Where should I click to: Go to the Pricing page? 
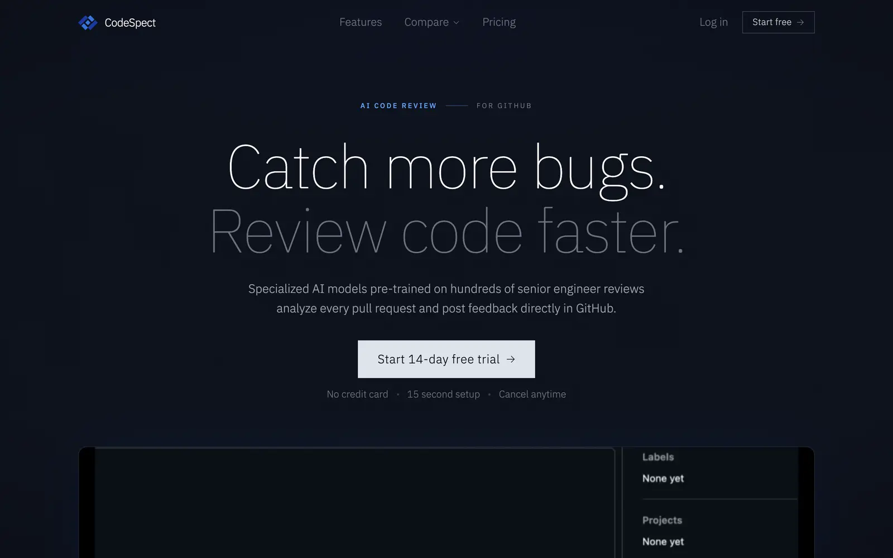[x=499, y=22]
